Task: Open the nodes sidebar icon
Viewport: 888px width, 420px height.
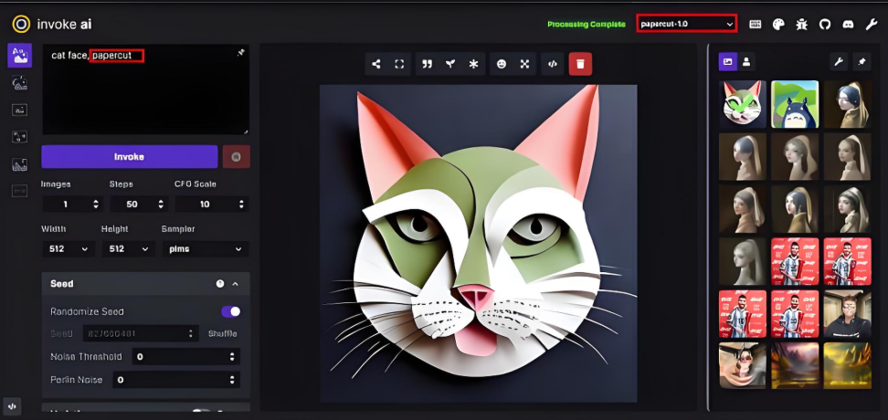Action: 19,136
